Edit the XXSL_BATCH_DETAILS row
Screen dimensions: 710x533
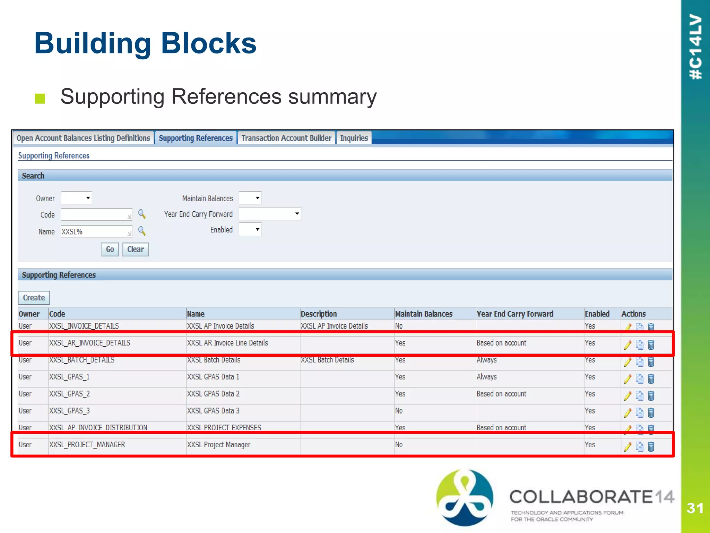coord(627,362)
